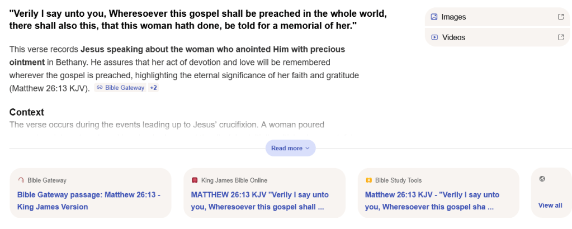Expand the answer with Read more chevron
The image size is (572, 229).
(308, 148)
